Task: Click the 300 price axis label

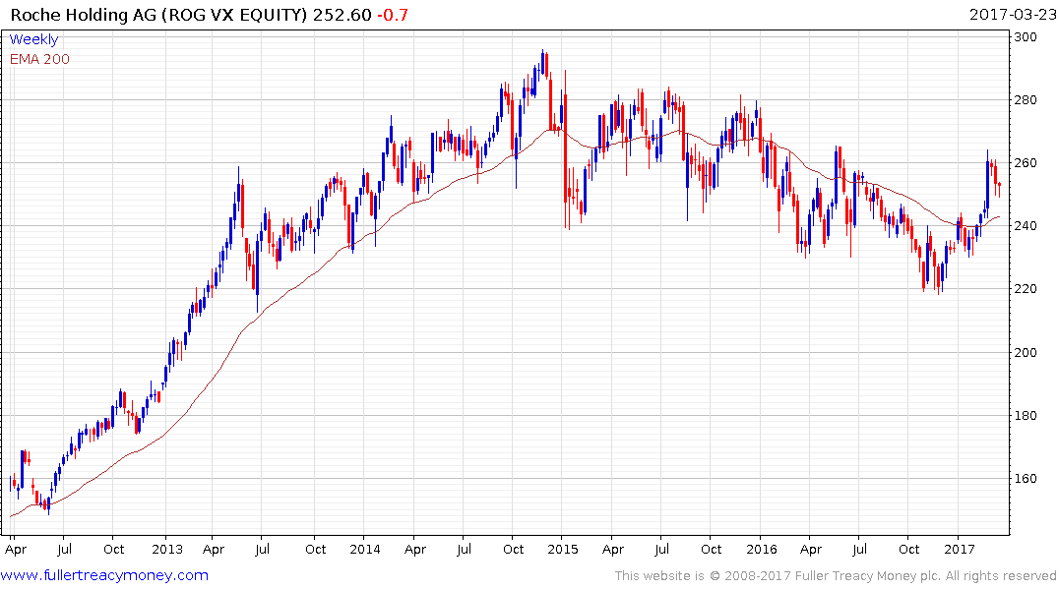Action: (1026, 37)
